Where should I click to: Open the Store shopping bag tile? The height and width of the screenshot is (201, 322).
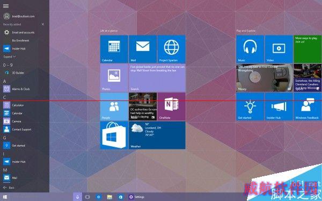pyautogui.click(x=114, y=135)
